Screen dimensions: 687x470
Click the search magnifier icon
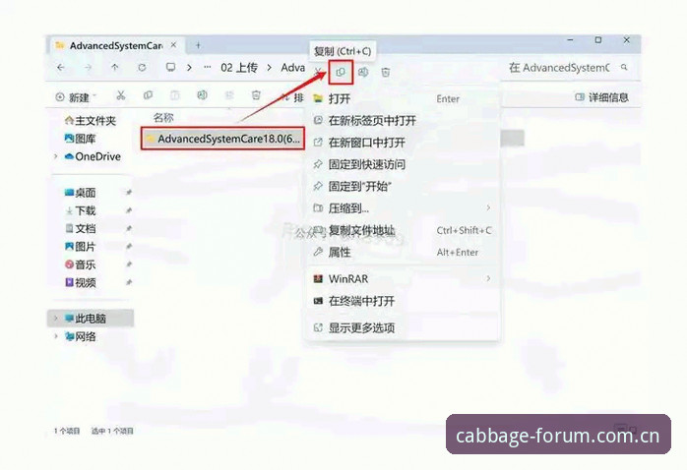pos(624,68)
